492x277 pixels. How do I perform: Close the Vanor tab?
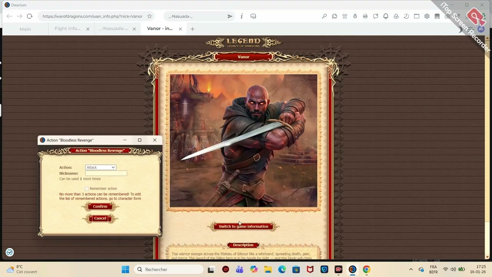(180, 29)
